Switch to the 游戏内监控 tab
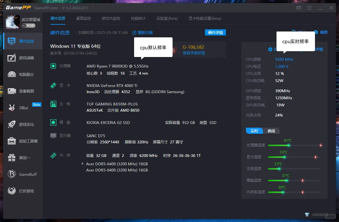The image size is (339, 222). (x=111, y=18)
